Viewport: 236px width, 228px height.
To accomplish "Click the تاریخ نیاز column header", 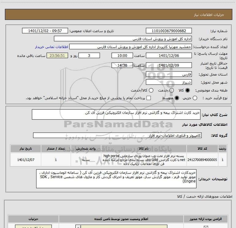I will (x=25, y=148).
